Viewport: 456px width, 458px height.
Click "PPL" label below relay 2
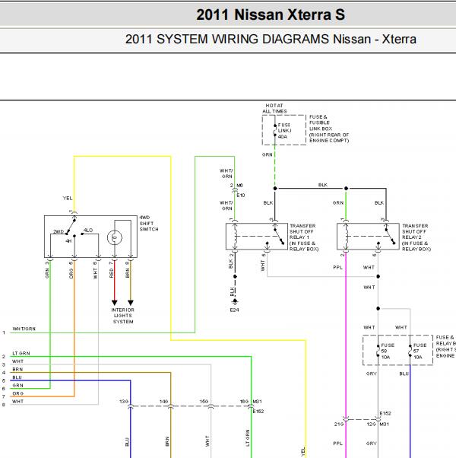point(337,268)
